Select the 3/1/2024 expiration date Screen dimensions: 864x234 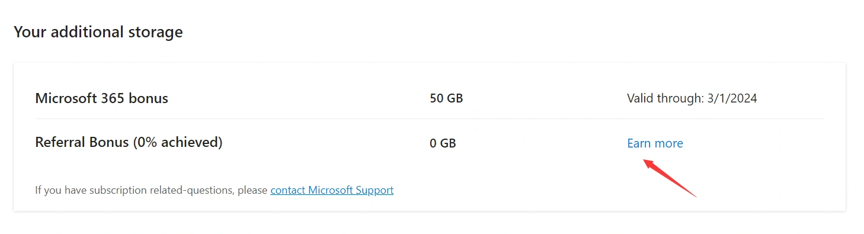coord(732,98)
